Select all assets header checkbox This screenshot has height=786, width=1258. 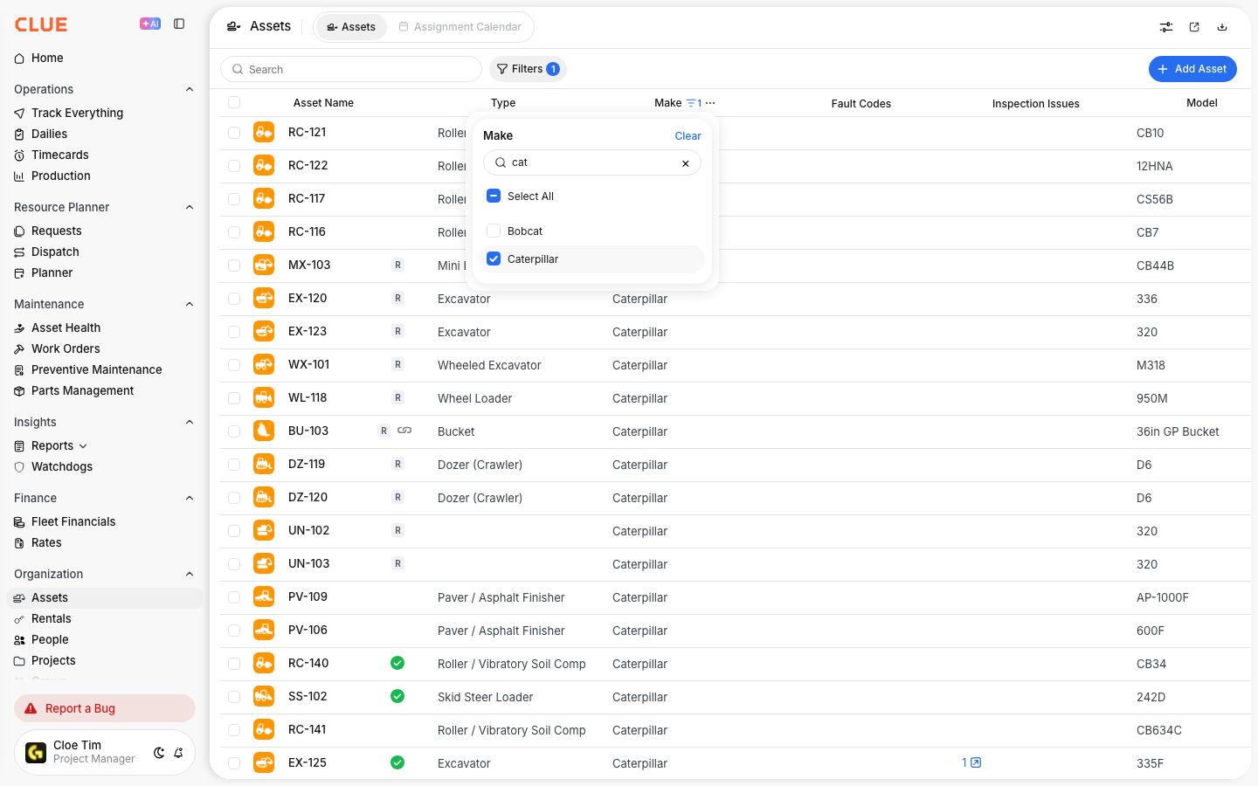(x=234, y=102)
